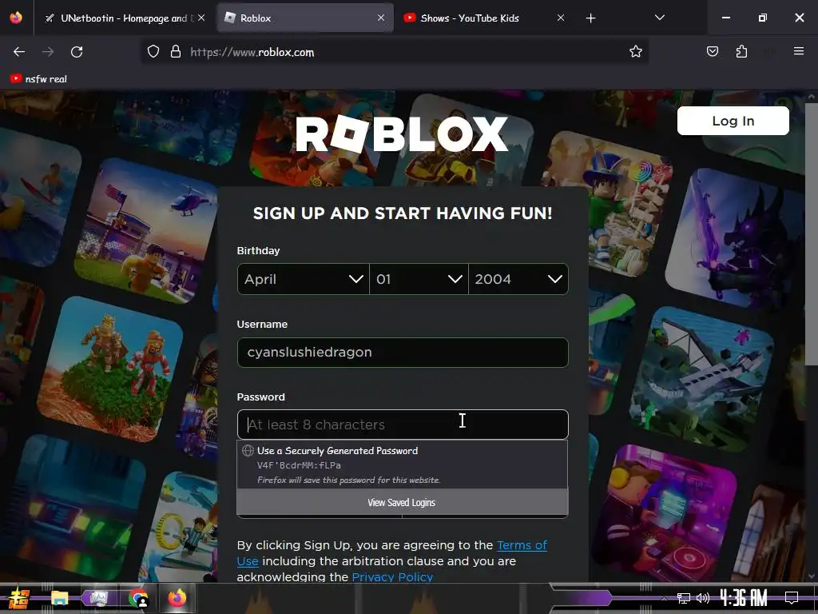This screenshot has width=818, height=614.
Task: Open the Windows Start button
Action: (19, 598)
